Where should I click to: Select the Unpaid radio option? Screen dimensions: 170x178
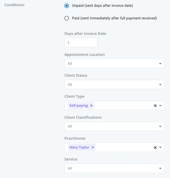67,6
